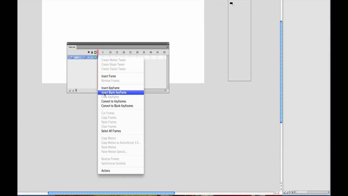
Task: Open Actions from the context menu
Action: (105, 171)
